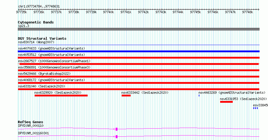Screen dimensions: 268x140
Task: Select the magenta exon of DPYD|NM_001160301
Action: click(x=117, y=137)
